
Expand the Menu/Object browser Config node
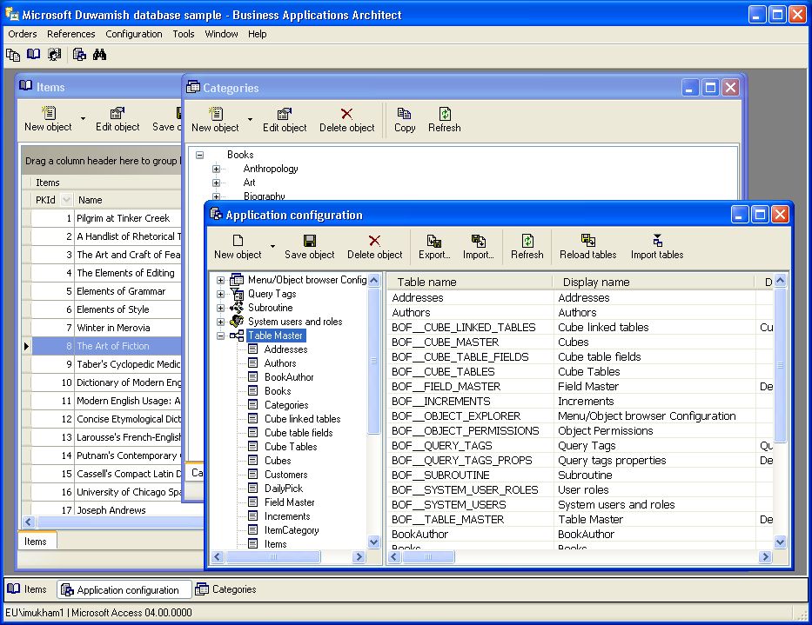click(x=220, y=281)
